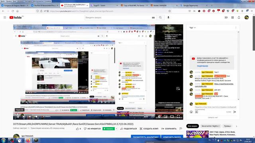255x143 pixels.
Task: Click the search magnifier button
Action: [x=160, y=17]
